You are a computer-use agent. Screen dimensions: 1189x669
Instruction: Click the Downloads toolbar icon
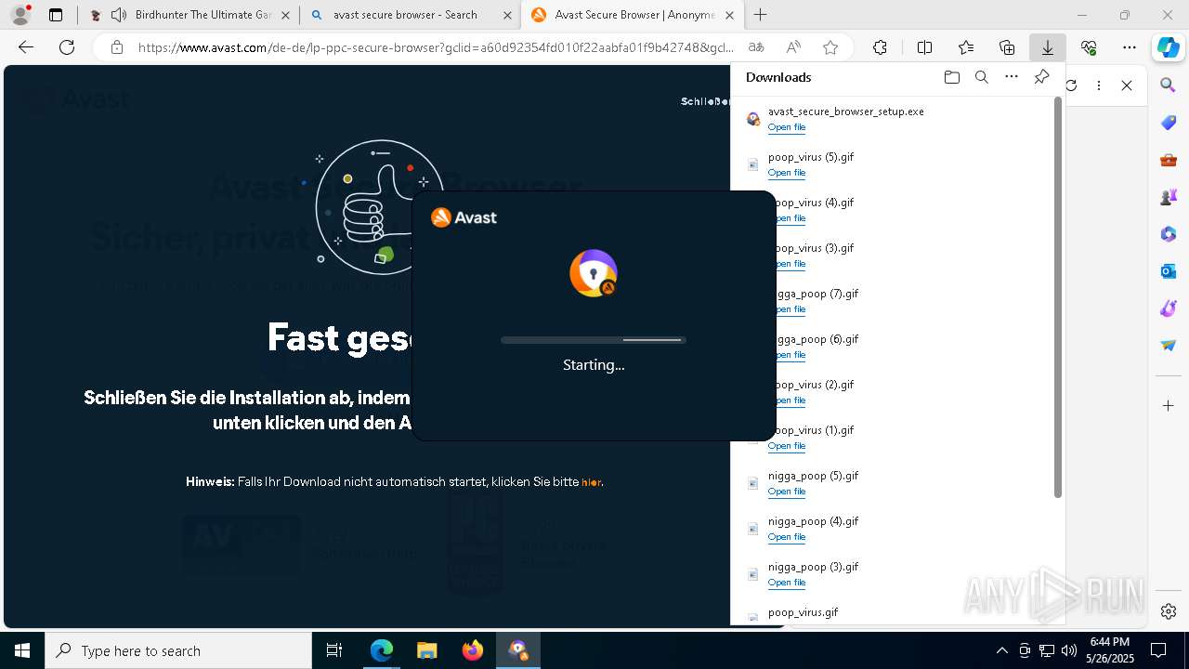click(x=1048, y=47)
